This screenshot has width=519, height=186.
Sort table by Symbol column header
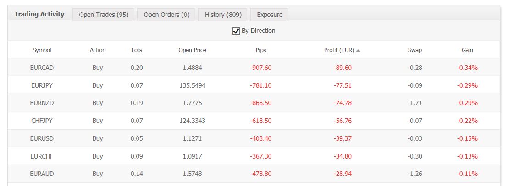click(42, 50)
